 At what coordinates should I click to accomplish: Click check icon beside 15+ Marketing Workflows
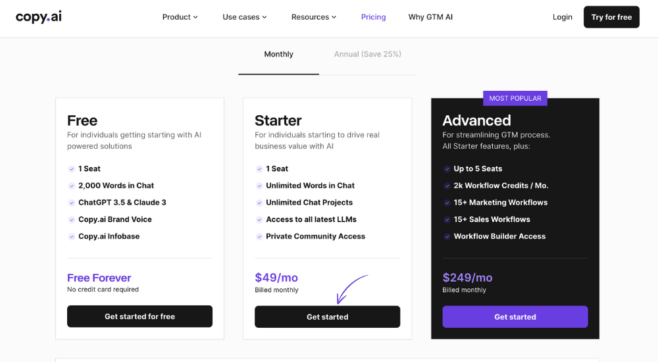(447, 203)
